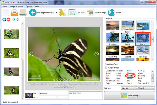Viewport: 157px width, 105px height.
Task: Click the slide list scroll up arrow
Action: 22,23
